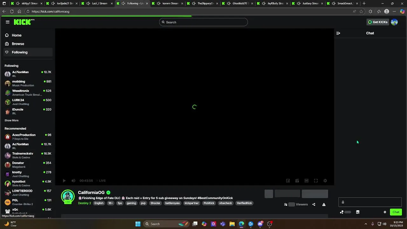Open video player settings gear
This screenshot has height=229, width=407.
click(x=325, y=181)
